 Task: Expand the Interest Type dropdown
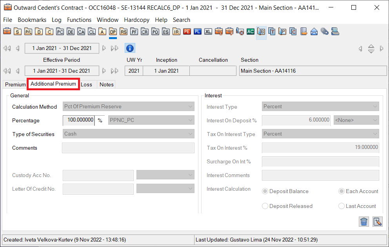[320, 107]
